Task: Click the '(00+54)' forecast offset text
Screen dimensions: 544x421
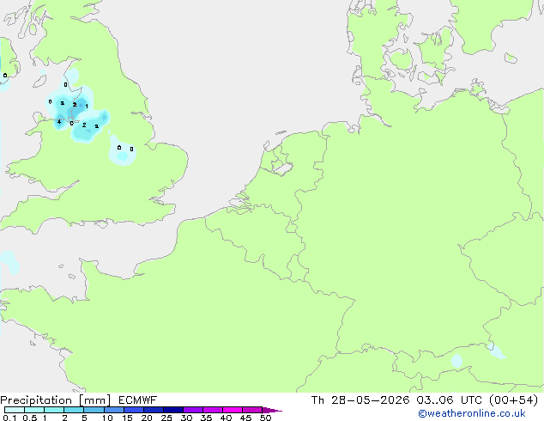Action: click(513, 400)
